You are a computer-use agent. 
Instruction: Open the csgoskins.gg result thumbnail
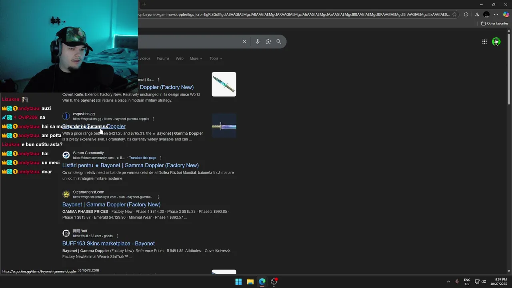pyautogui.click(x=224, y=126)
